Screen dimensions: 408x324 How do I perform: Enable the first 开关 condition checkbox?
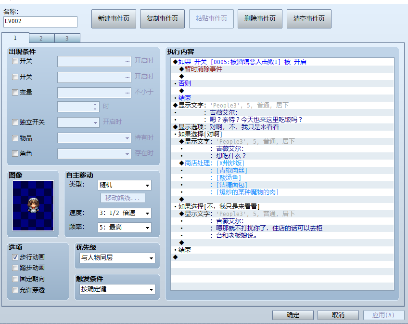15,61
